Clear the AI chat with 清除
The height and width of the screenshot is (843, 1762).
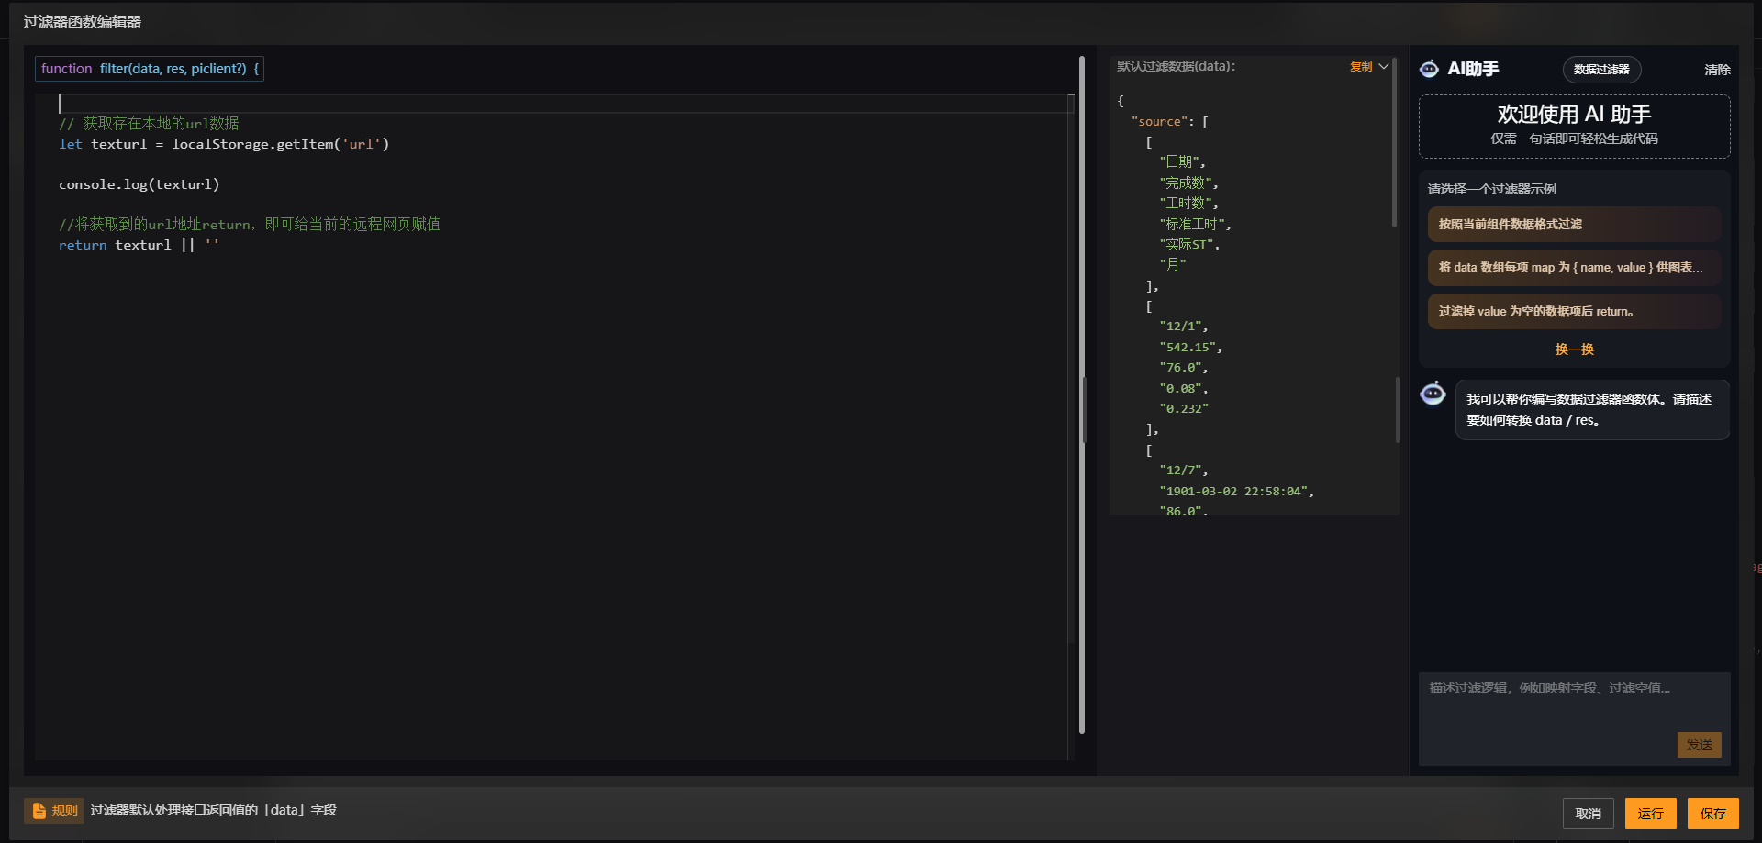[x=1717, y=70]
